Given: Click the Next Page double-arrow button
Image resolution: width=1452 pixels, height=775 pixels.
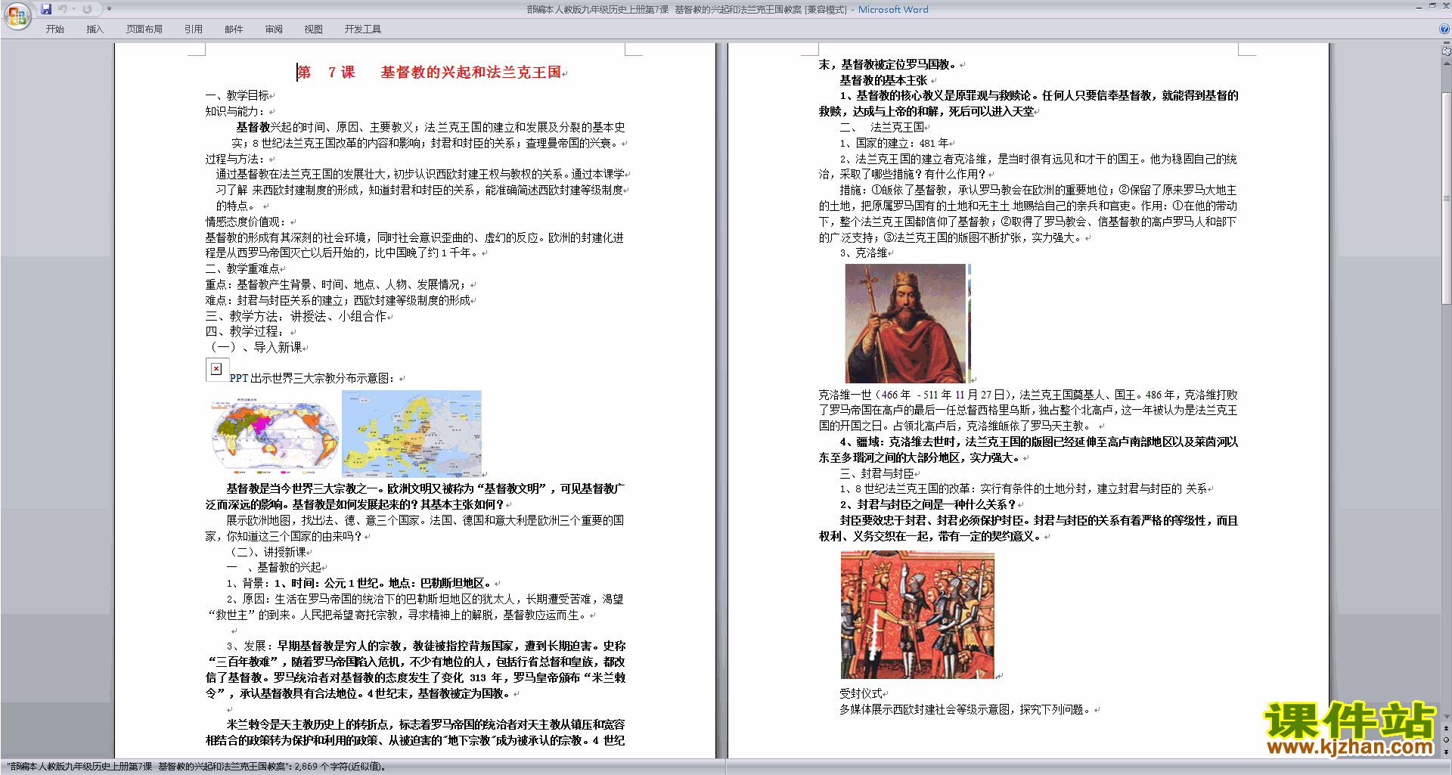Looking at the screenshot, I should 1447,752.
